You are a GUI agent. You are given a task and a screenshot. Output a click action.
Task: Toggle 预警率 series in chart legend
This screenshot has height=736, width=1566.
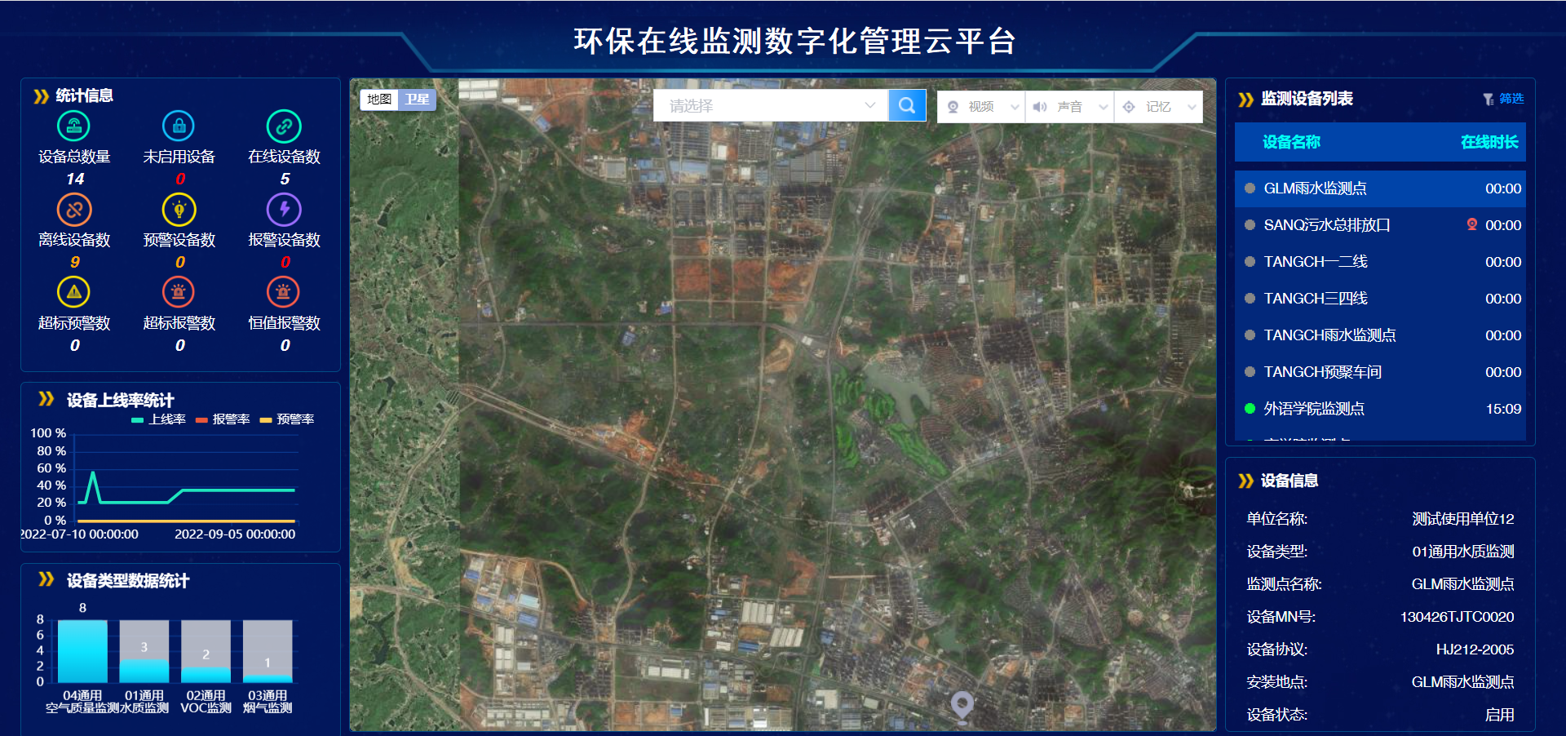pyautogui.click(x=287, y=419)
